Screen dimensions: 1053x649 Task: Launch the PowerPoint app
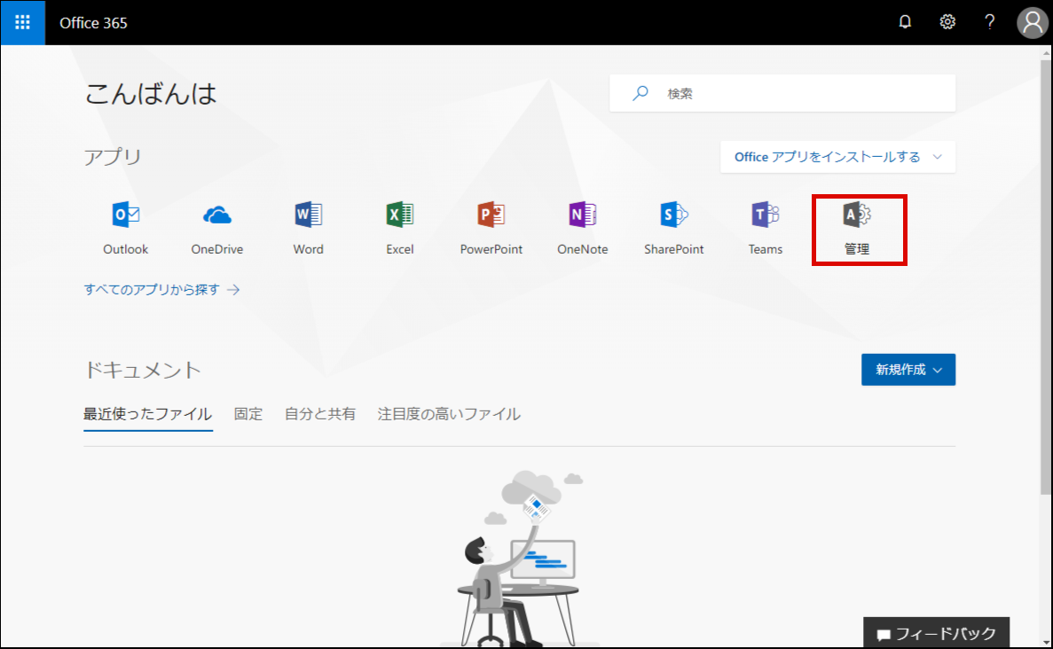(491, 228)
